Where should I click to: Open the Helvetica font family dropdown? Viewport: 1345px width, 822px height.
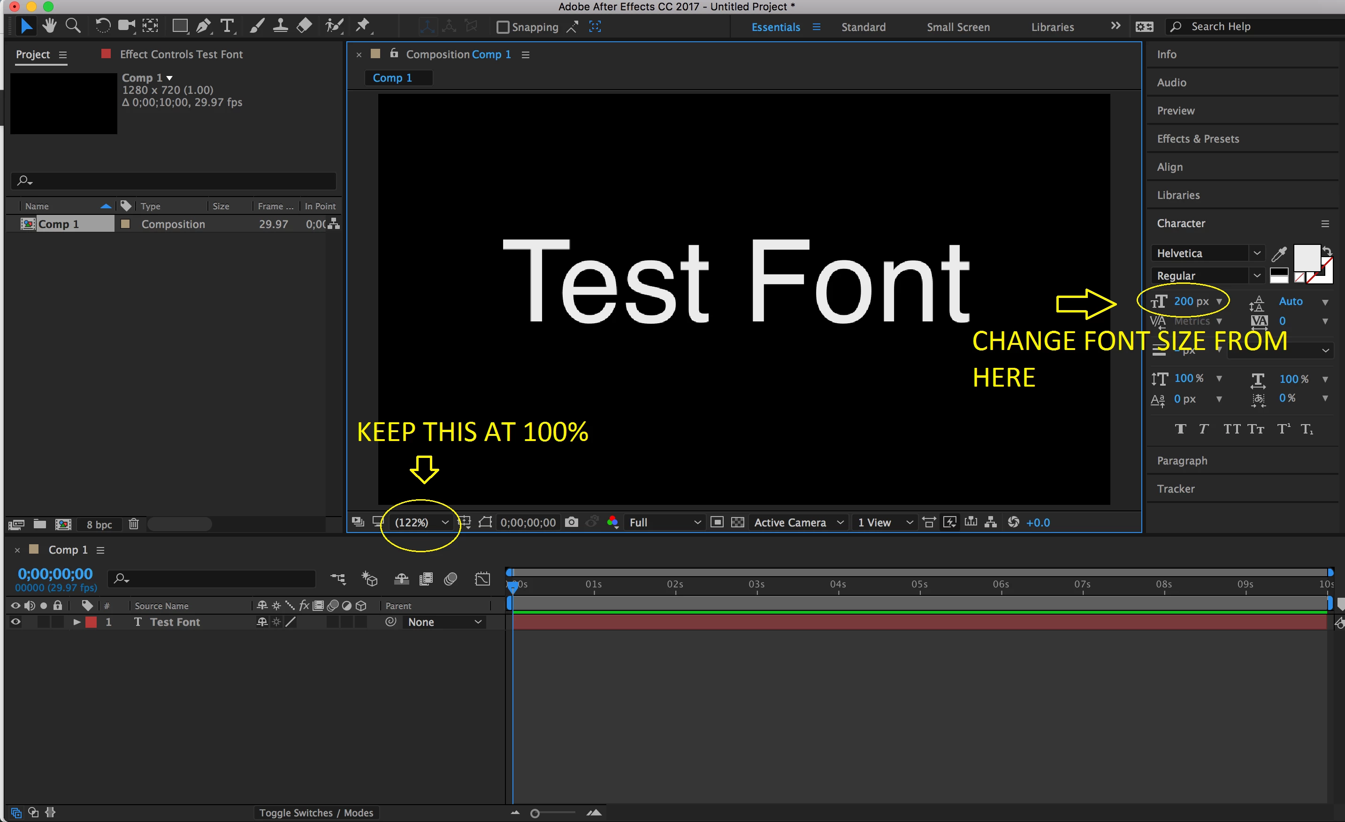[x=1257, y=253]
